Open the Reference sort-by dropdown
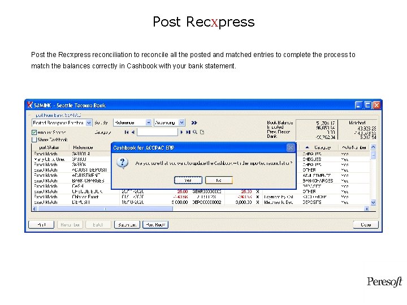407x305 pixels. pyautogui.click(x=149, y=123)
